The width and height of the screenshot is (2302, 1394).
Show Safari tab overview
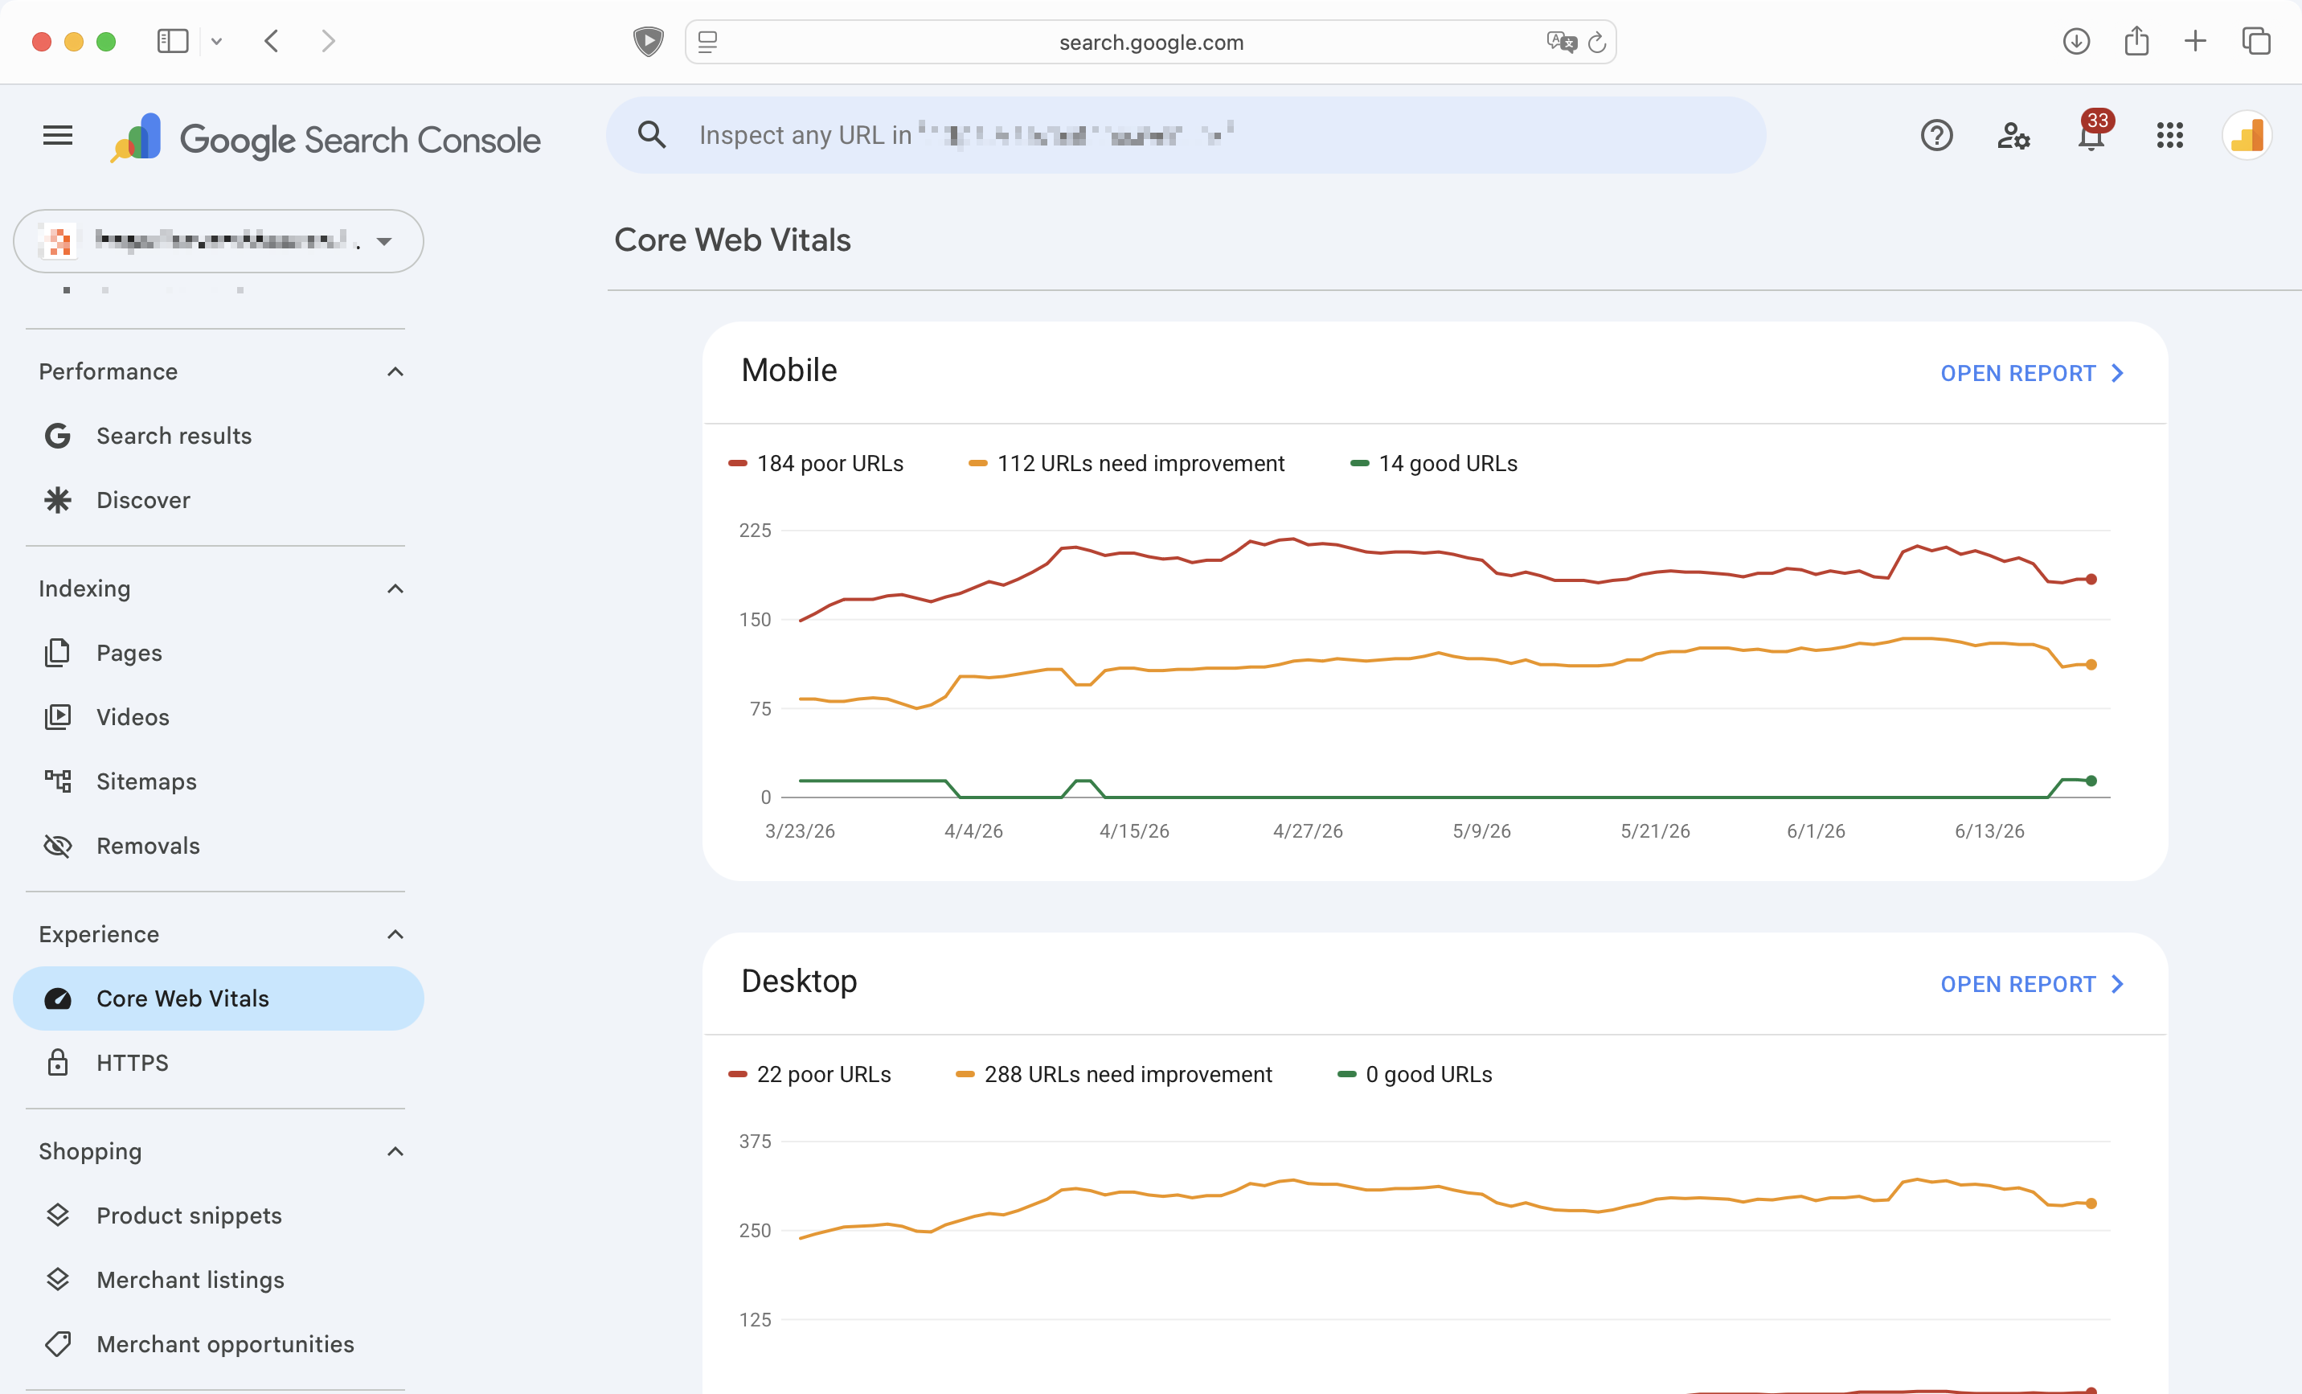(x=2256, y=41)
